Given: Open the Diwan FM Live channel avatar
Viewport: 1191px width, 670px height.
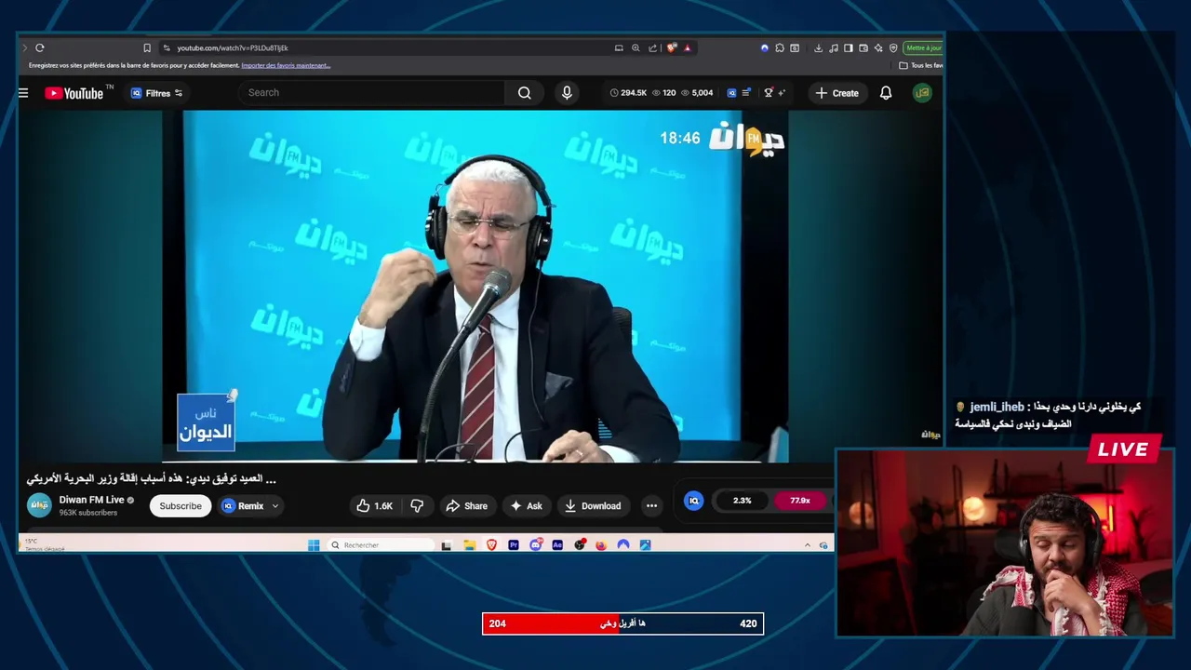Looking at the screenshot, I should point(39,505).
